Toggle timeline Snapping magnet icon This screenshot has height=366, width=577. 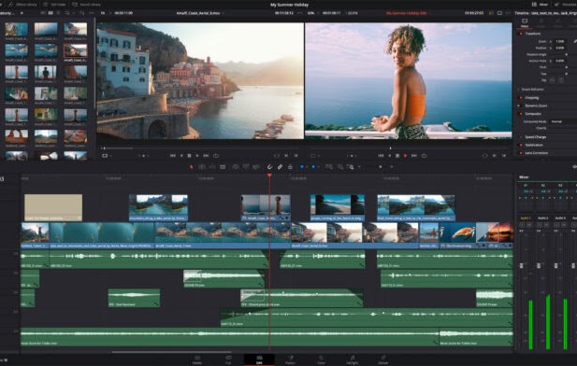point(269,167)
